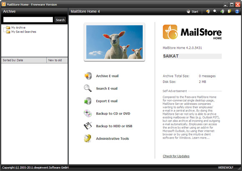242x171 pixels.
Task: Open the Search E-mail link
Action: [107, 89]
